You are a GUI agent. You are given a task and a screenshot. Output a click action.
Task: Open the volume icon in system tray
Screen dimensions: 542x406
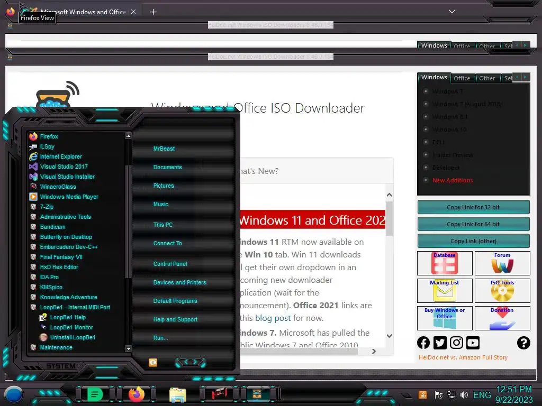464,394
